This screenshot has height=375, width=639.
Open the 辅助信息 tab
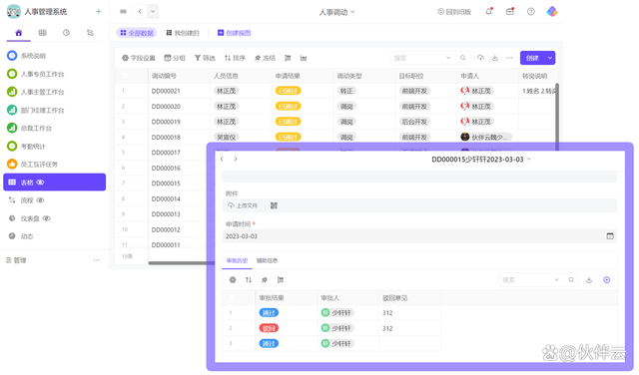pyautogui.click(x=267, y=260)
